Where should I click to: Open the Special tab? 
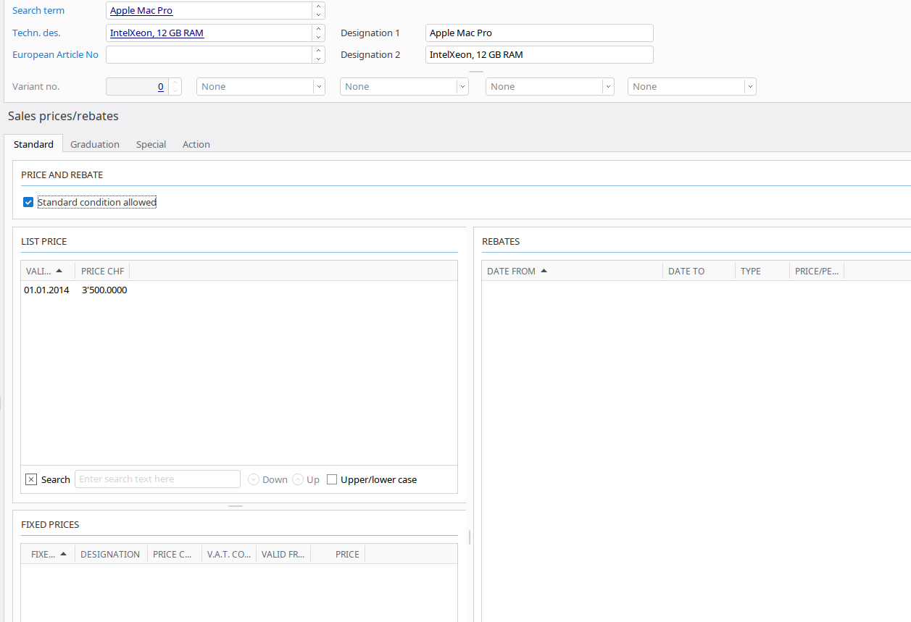pos(151,144)
